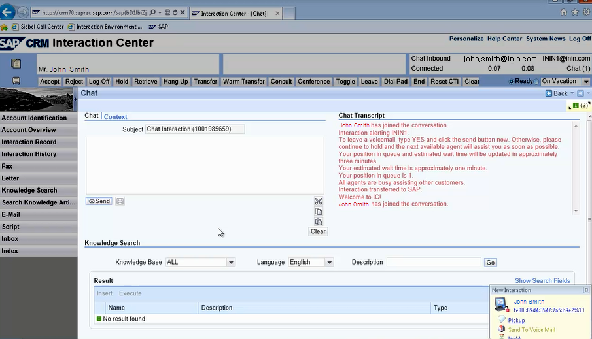This screenshot has height=339, width=592.
Task: Select the not-ready radio button beside On Vacation
Action: pyautogui.click(x=537, y=82)
